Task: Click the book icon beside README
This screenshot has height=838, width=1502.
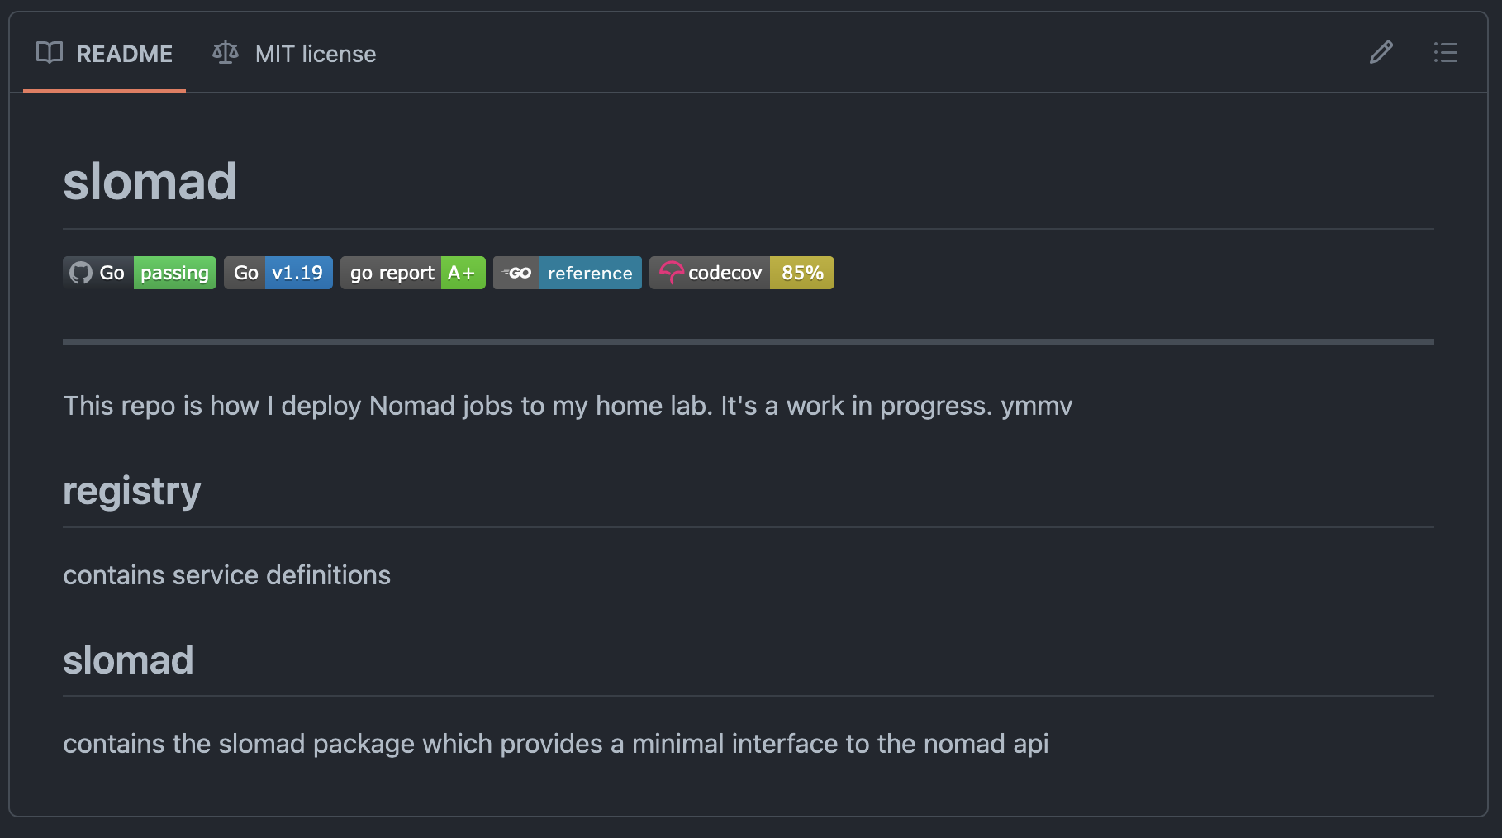Action: (x=50, y=53)
